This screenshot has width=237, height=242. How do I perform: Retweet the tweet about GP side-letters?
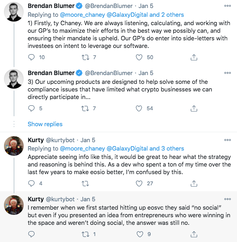(85, 57)
